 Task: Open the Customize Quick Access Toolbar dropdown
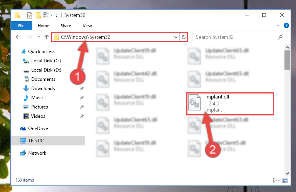[57, 16]
